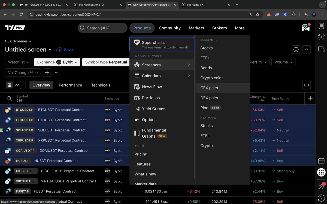This screenshot has width=327, height=204.
Task: Open the What's new link
Action: (x=146, y=174)
